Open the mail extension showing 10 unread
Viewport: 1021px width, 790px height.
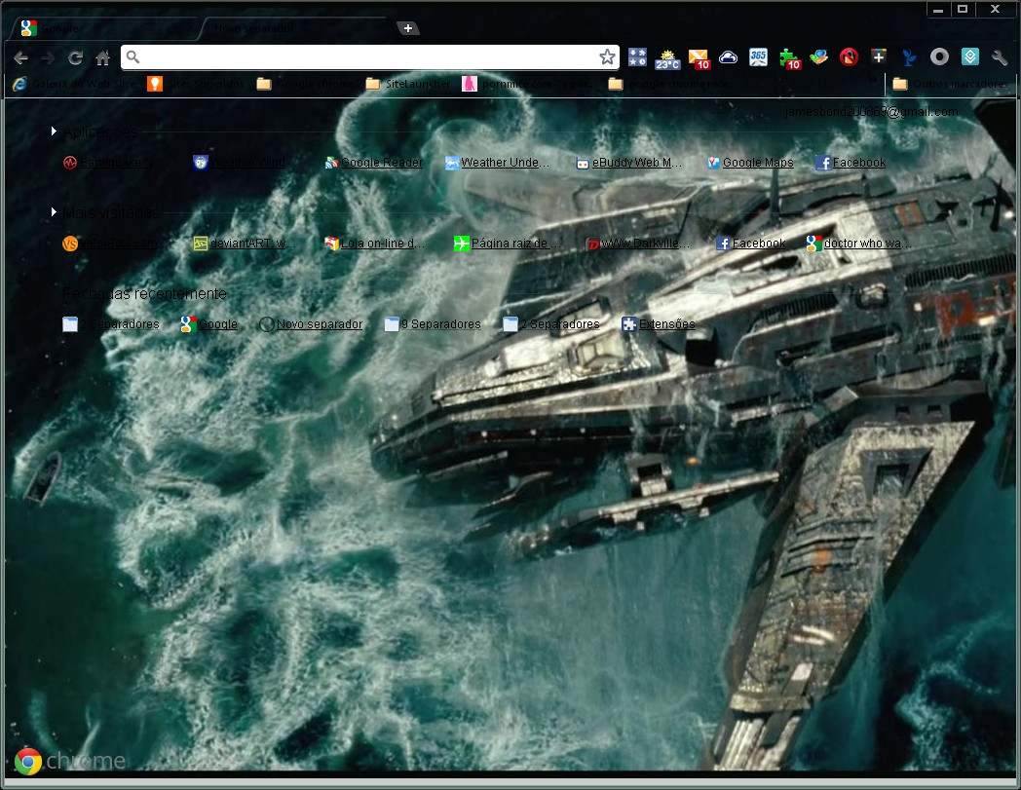(699, 58)
